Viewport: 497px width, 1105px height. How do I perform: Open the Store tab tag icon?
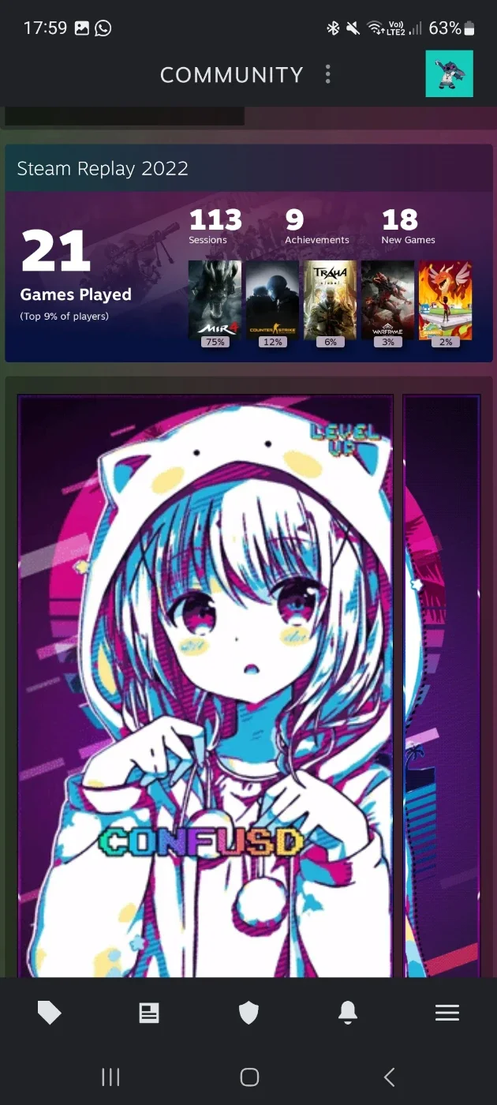tap(50, 1013)
